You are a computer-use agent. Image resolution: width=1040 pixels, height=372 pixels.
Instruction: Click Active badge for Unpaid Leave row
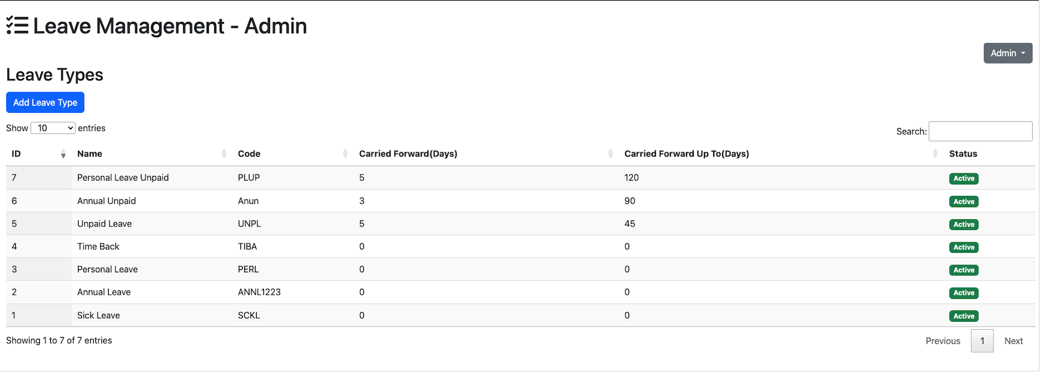tap(963, 225)
